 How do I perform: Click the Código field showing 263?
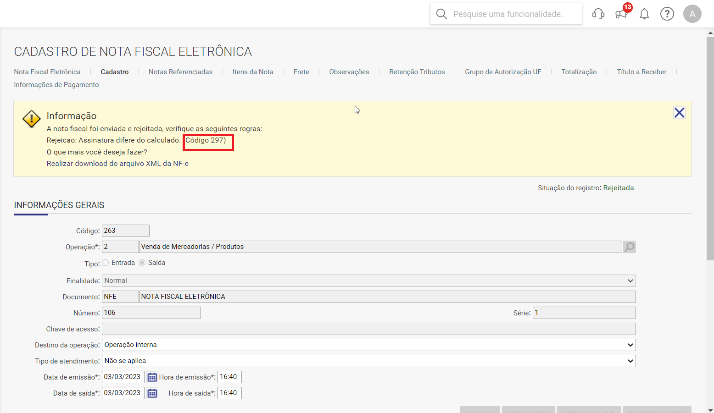pos(126,231)
